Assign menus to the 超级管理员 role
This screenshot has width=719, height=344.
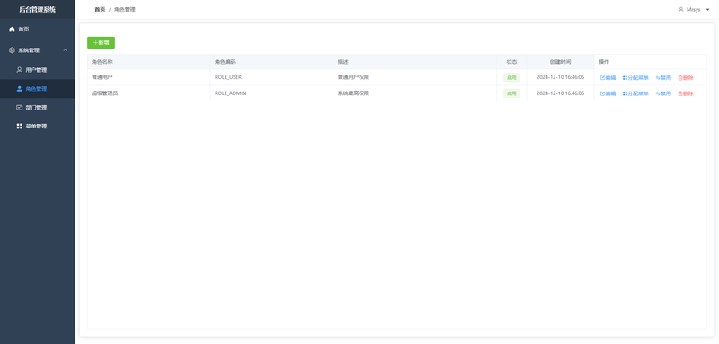pyautogui.click(x=635, y=93)
